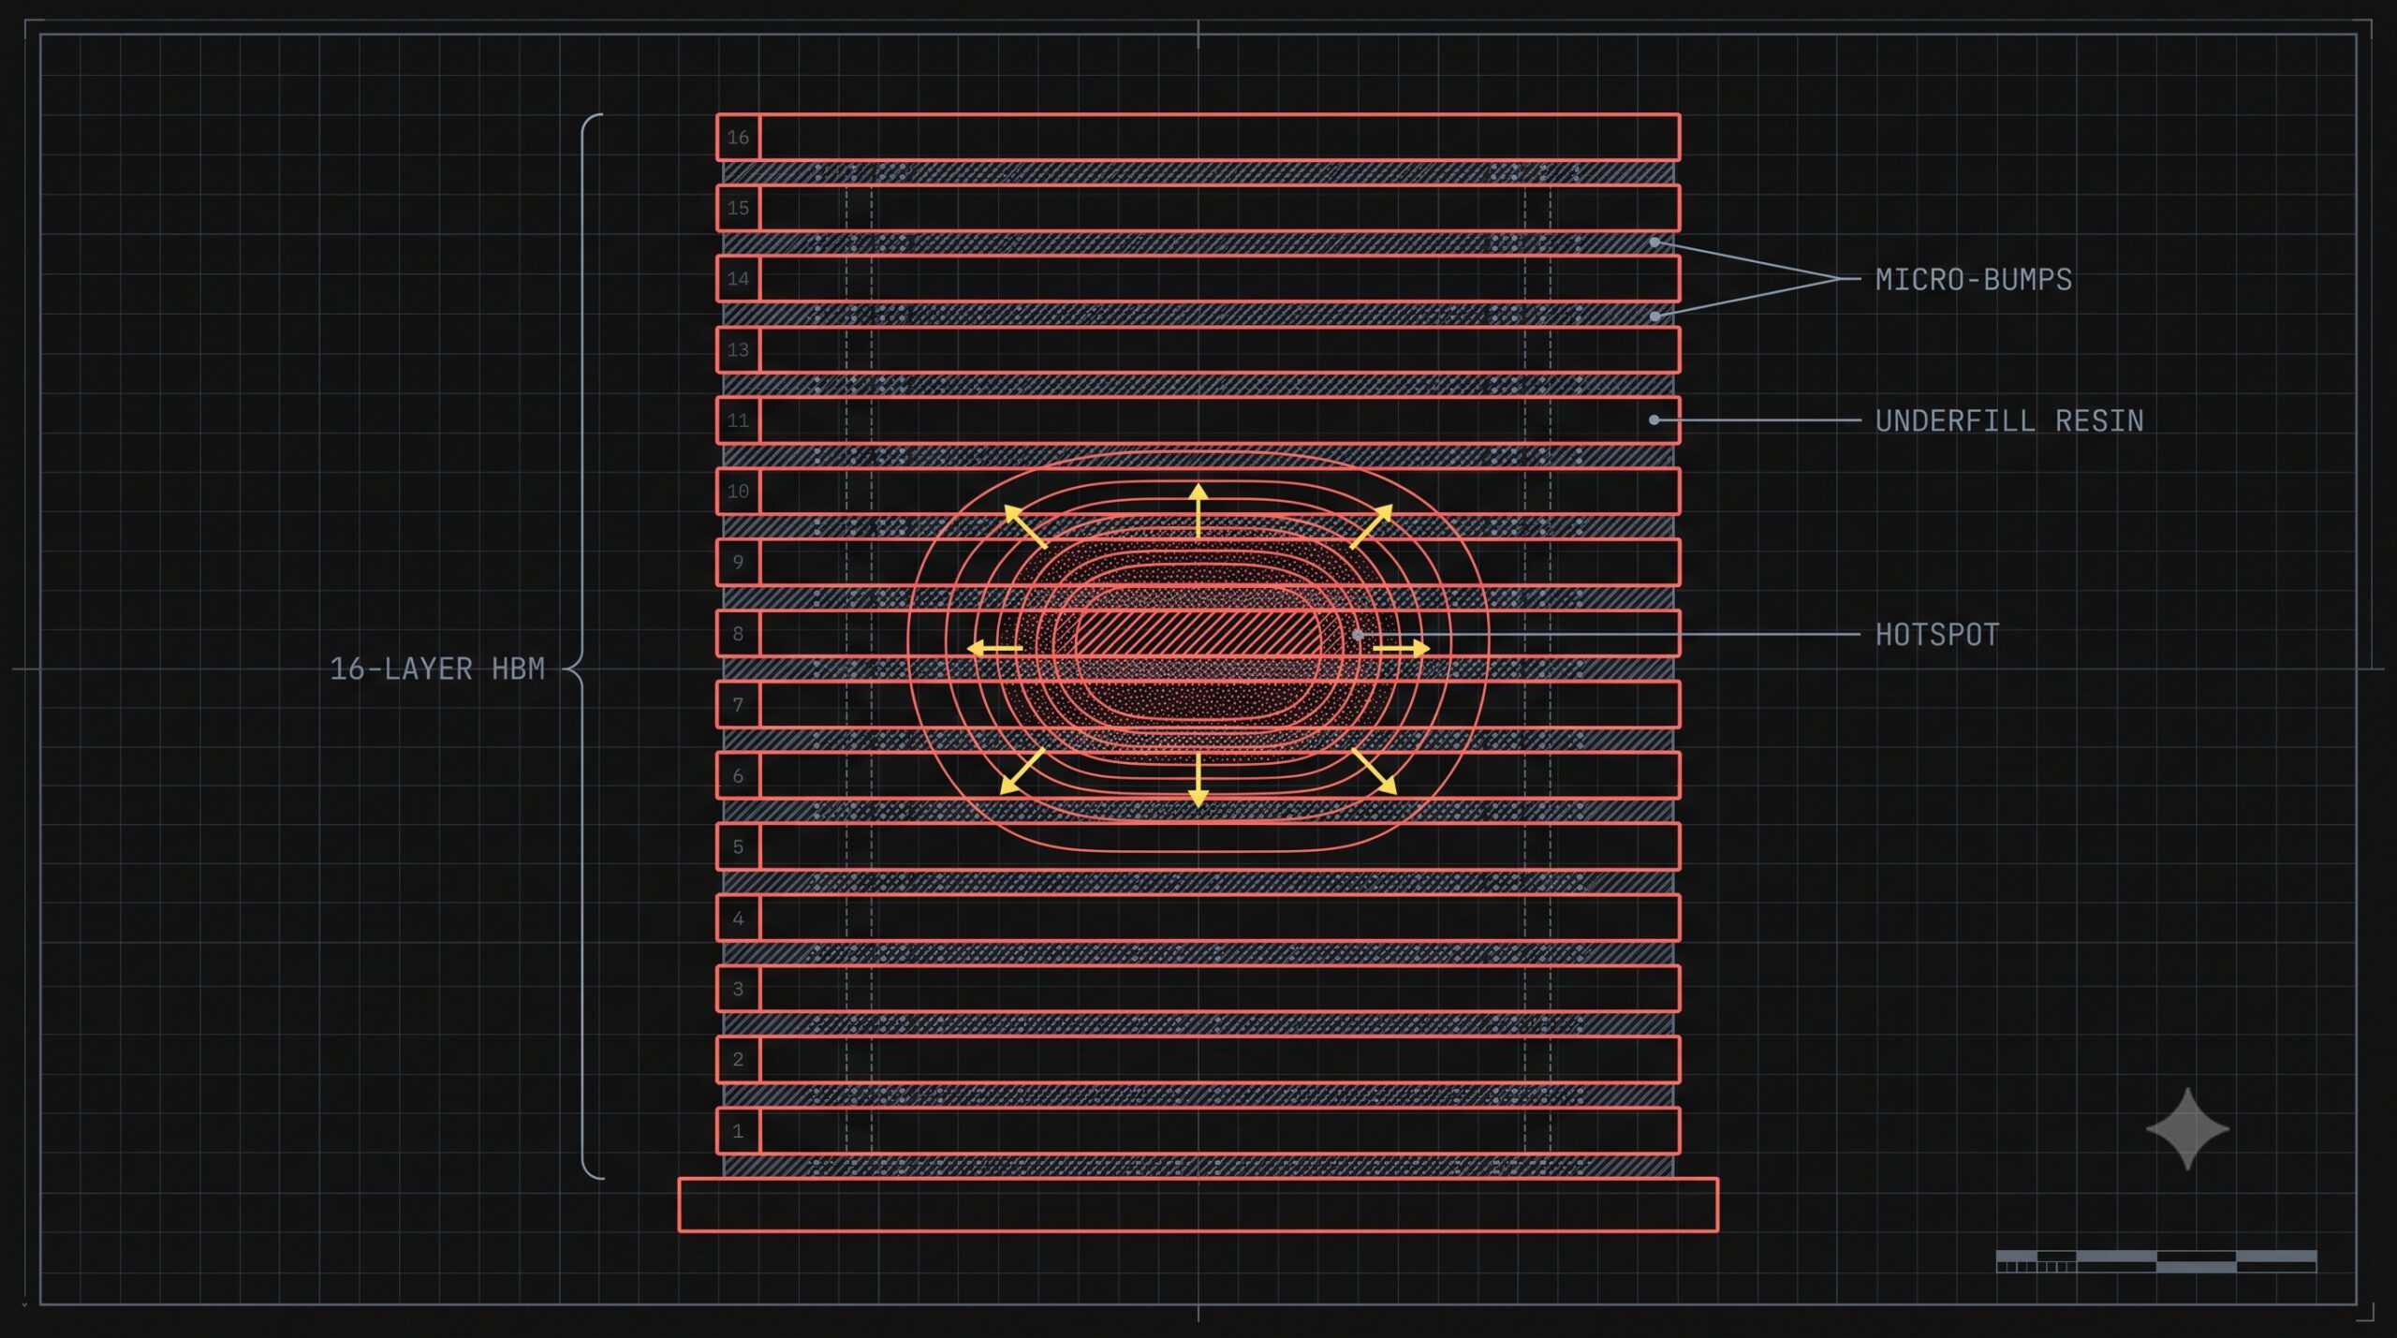
Task: Click layer number 14 label
Action: [738, 279]
